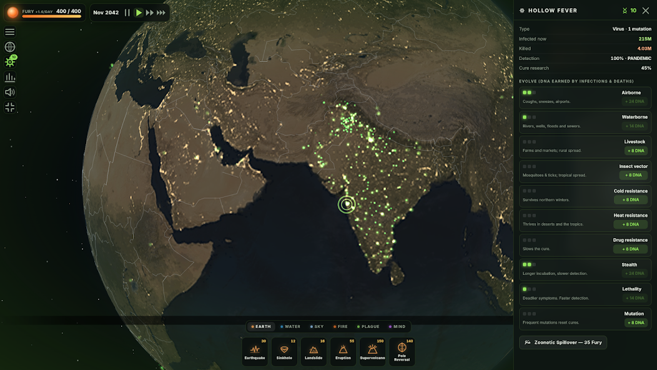
Task: Open the plague virus icon with badge 10
Action: point(9,62)
